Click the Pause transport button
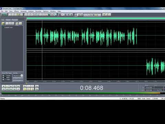The image size is (165, 124). click(x=11, y=86)
